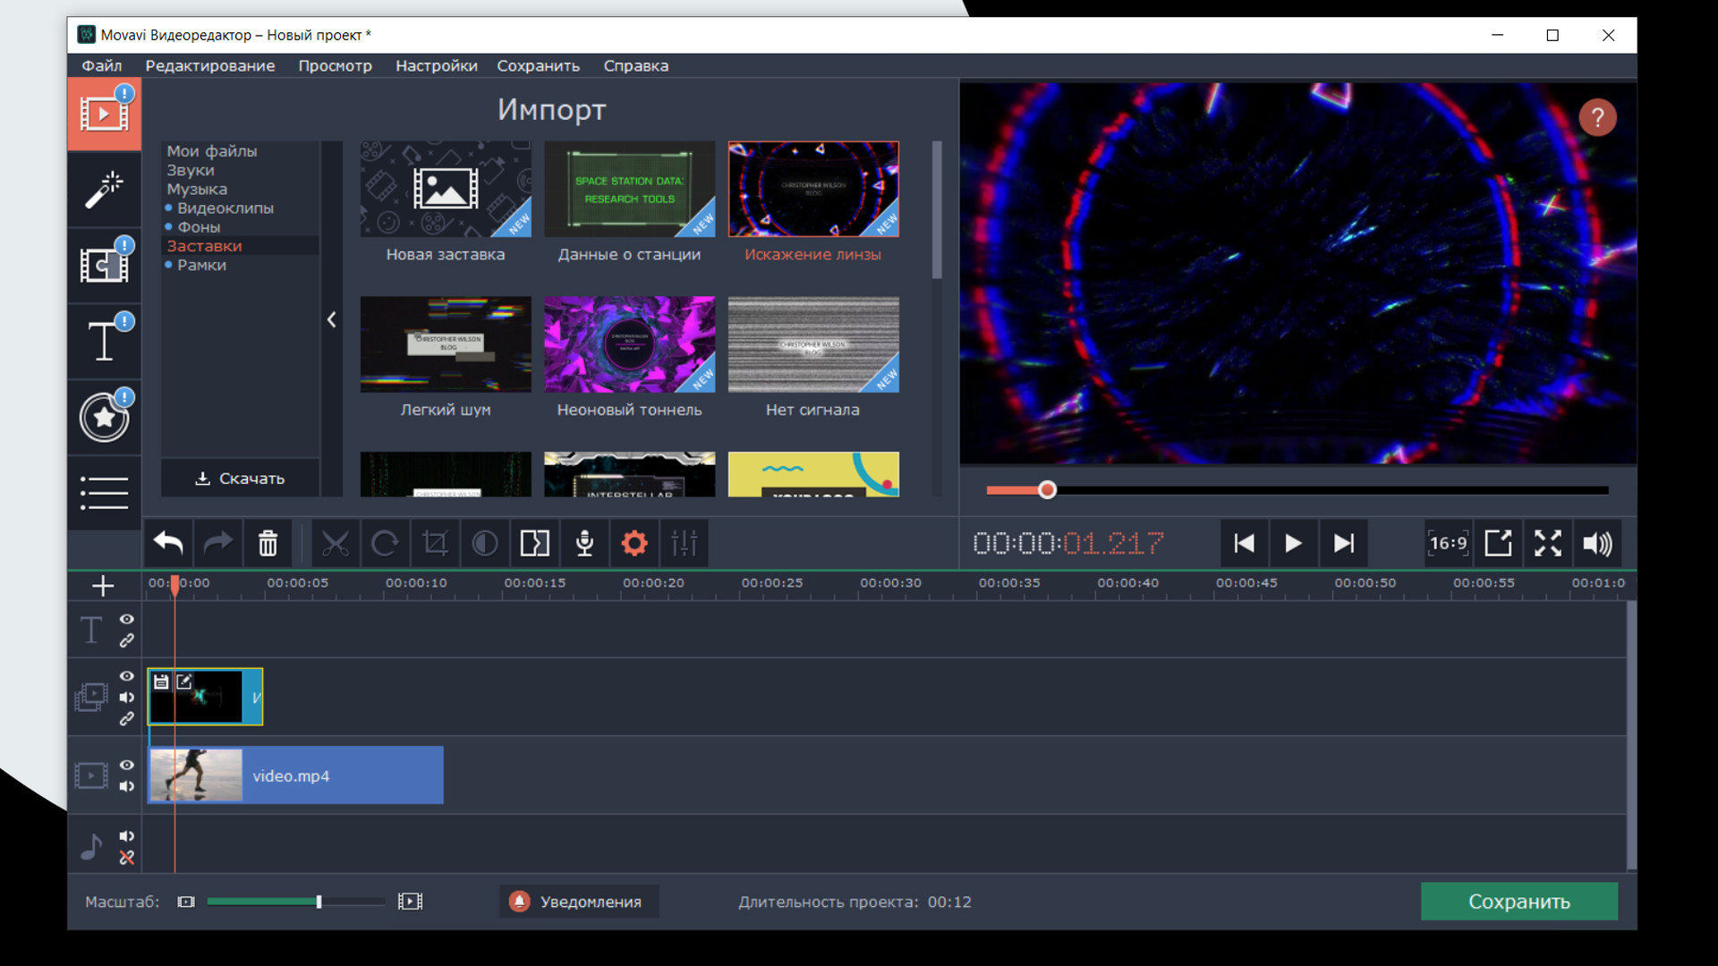Open the Titles text tab
The width and height of the screenshot is (1718, 966).
(104, 341)
